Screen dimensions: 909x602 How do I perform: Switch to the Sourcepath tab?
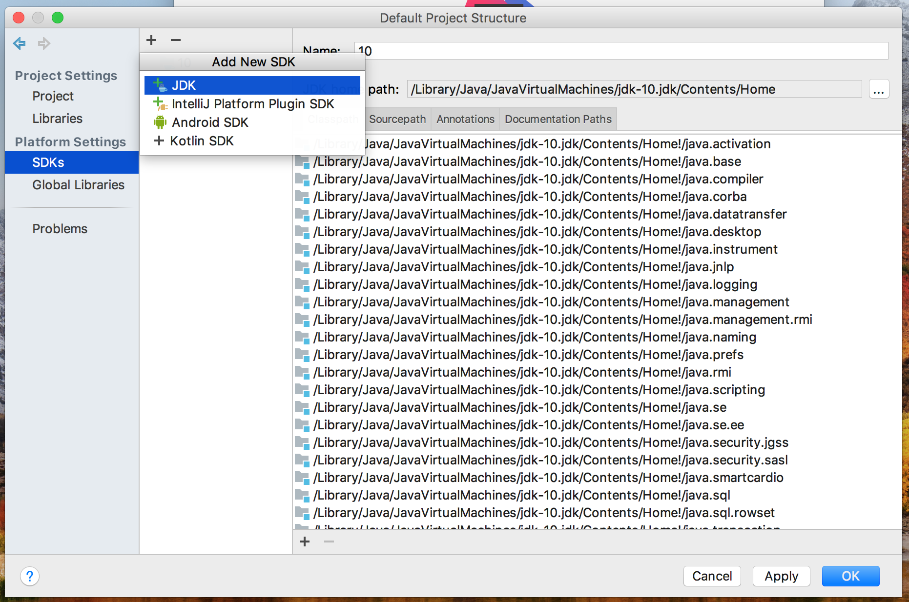pos(397,119)
